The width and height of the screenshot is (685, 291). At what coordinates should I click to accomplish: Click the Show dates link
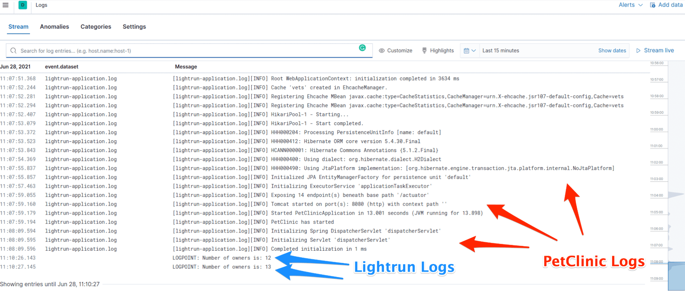[612, 51]
